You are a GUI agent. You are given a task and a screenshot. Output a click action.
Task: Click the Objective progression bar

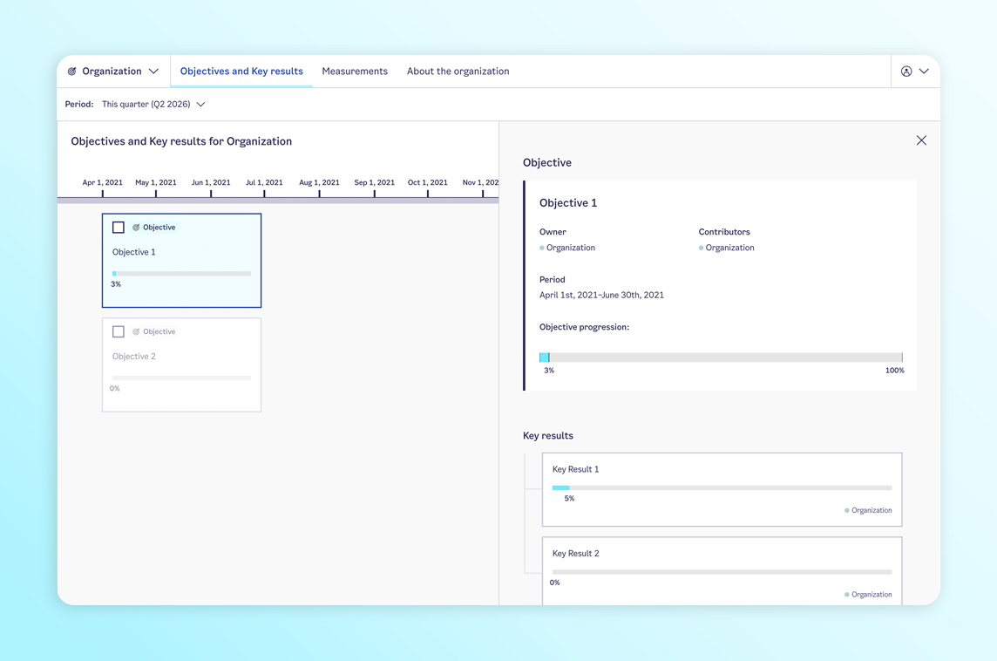(x=721, y=358)
